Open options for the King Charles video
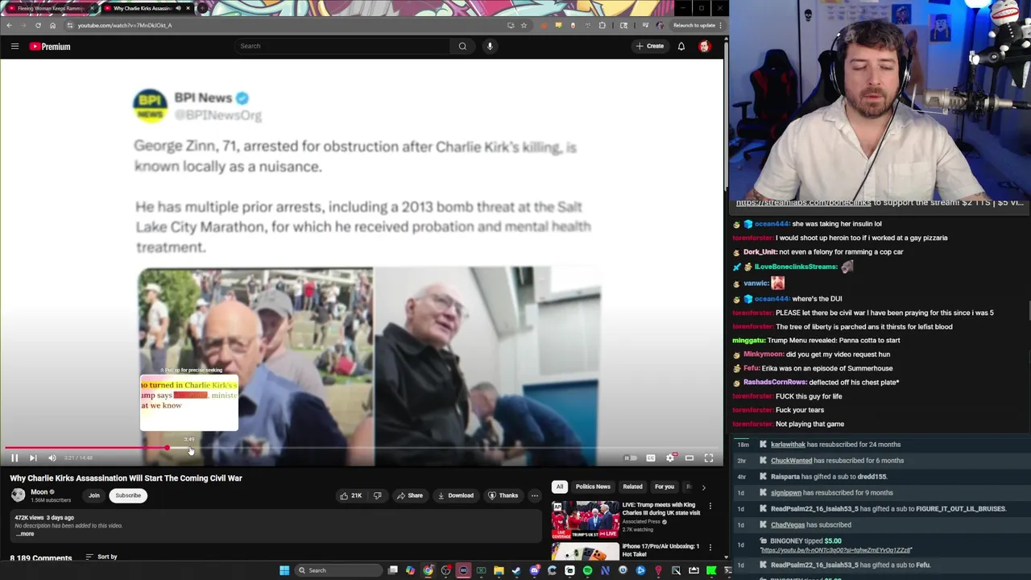Screen dimensions: 1031x580 tap(710, 506)
